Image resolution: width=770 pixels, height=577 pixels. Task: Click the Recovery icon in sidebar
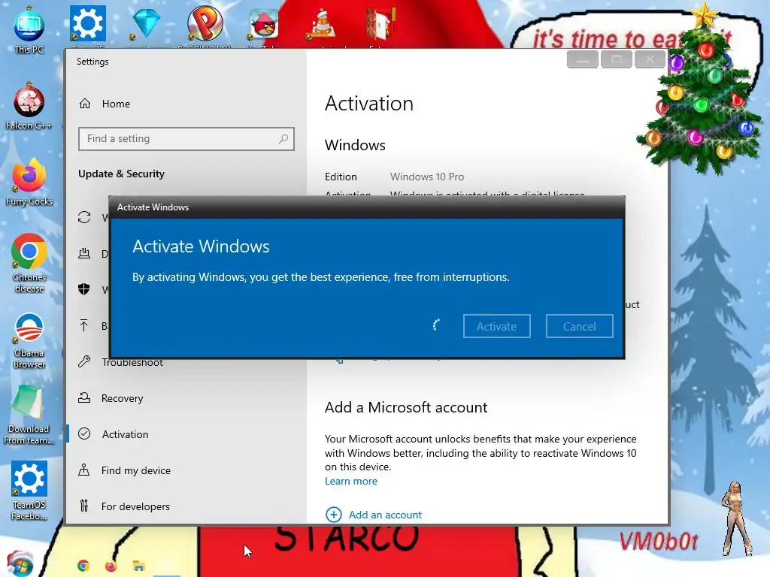[84, 398]
